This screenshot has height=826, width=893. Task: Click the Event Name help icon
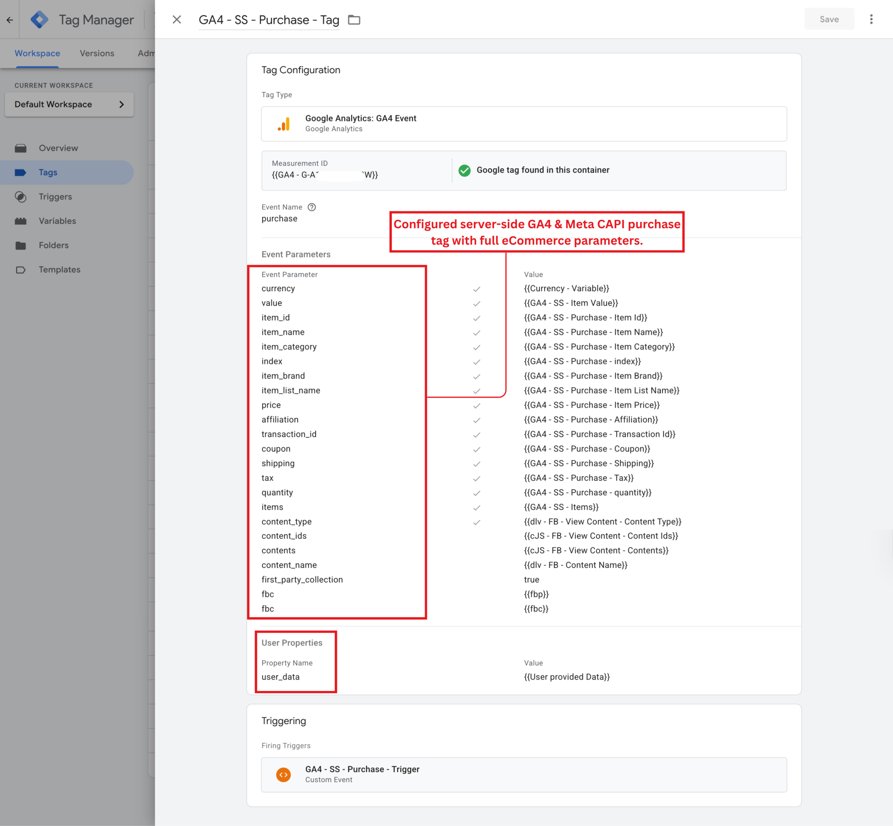pos(312,207)
